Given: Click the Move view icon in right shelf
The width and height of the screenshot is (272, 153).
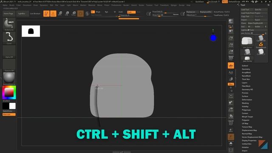Looking at the screenshot, I should [x=231, y=103].
